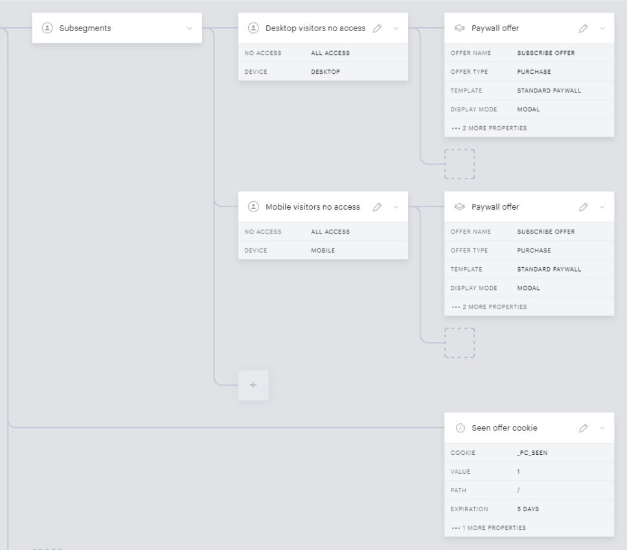The image size is (627, 550).
Task: Click pencil icon on the top Paywall offer card
Action: (x=584, y=28)
